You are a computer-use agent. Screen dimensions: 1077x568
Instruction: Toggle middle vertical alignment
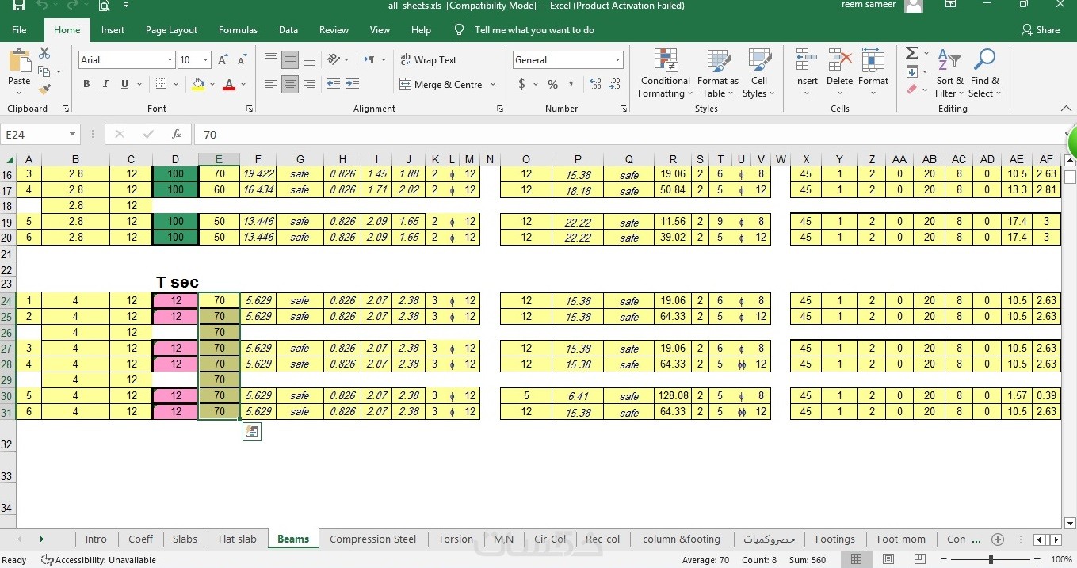click(x=290, y=59)
